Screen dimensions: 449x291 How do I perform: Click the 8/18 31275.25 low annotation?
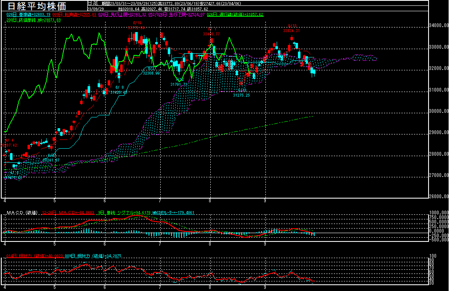coord(241,93)
